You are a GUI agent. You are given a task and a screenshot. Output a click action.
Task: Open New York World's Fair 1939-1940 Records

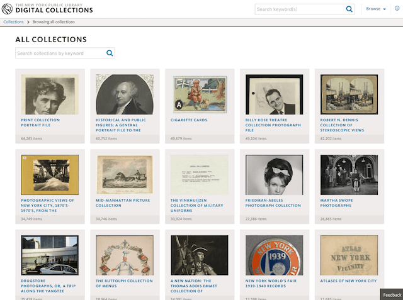click(271, 284)
